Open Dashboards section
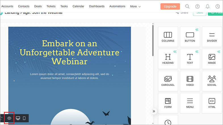 (x=97, y=6)
